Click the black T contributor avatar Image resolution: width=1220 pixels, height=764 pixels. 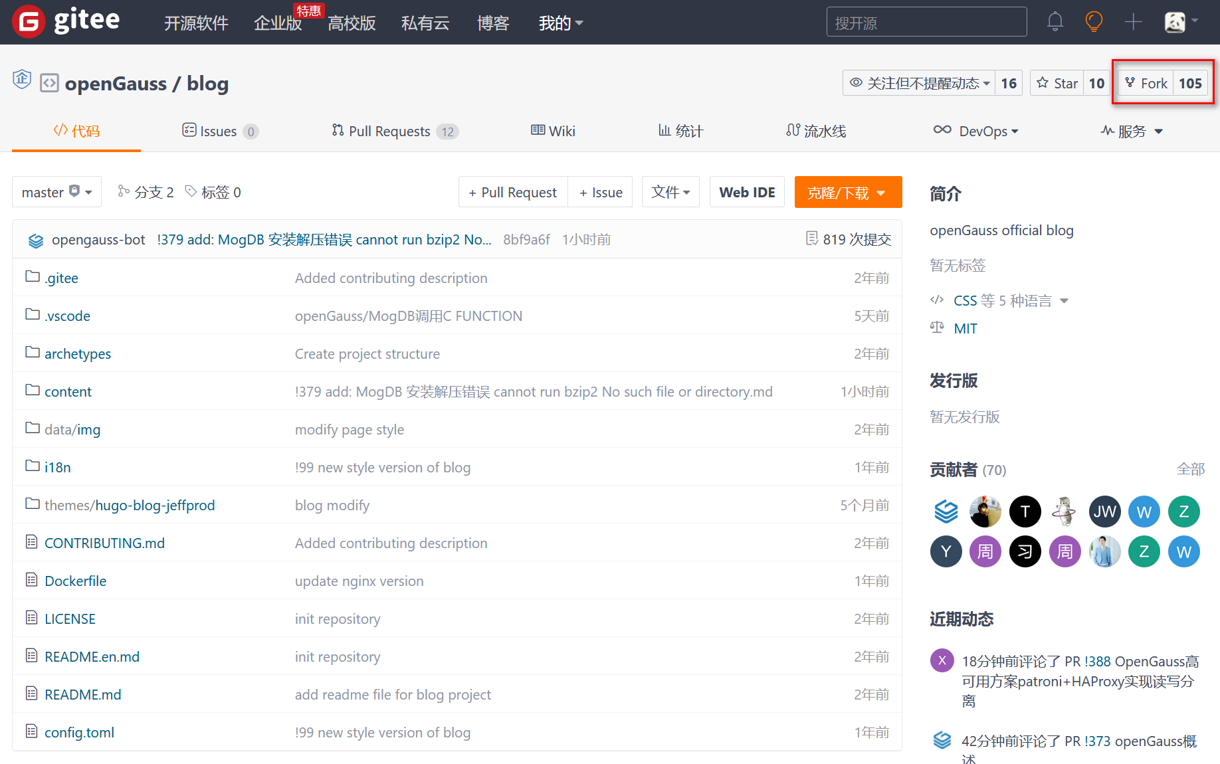point(1025,512)
